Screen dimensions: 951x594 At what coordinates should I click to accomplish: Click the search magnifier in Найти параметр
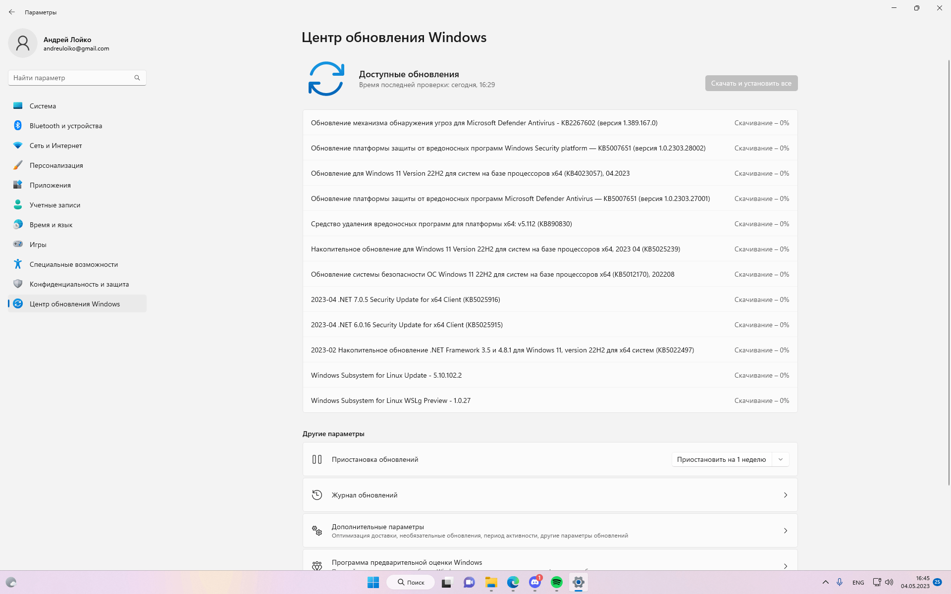tap(137, 78)
